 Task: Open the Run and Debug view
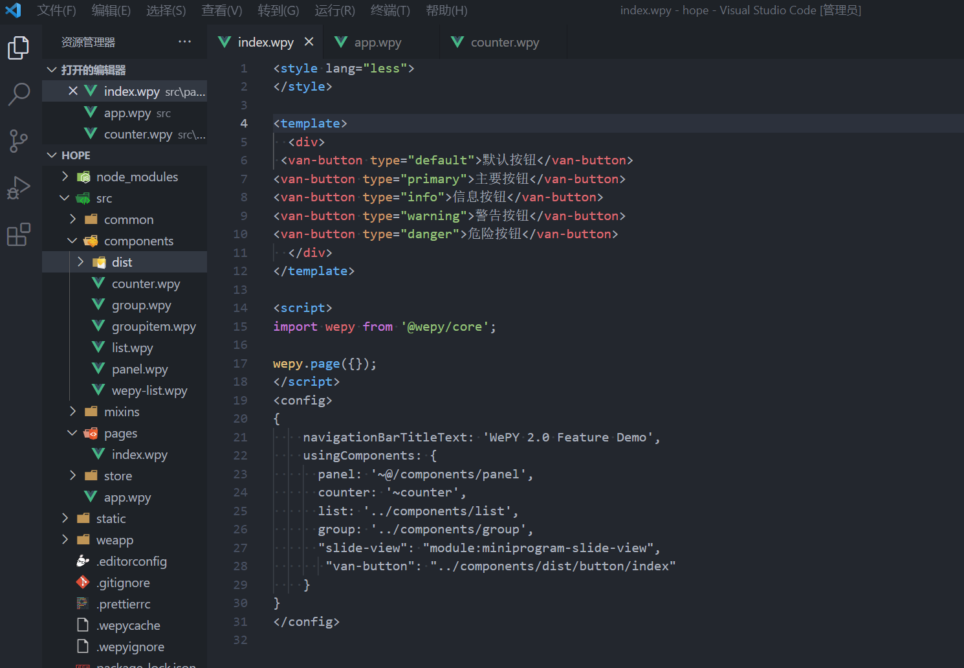coord(18,188)
